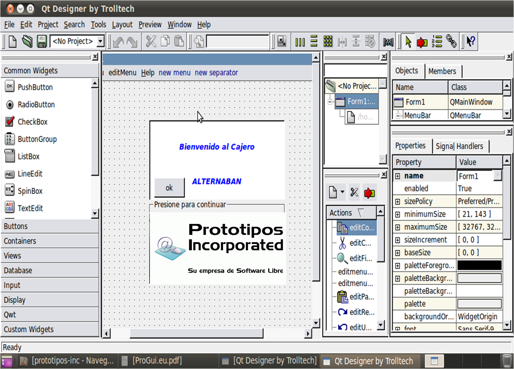Click the Lay Out Horizontally toolbar icon
Image resolution: width=514 pixels, height=369 pixels.
pos(300,41)
